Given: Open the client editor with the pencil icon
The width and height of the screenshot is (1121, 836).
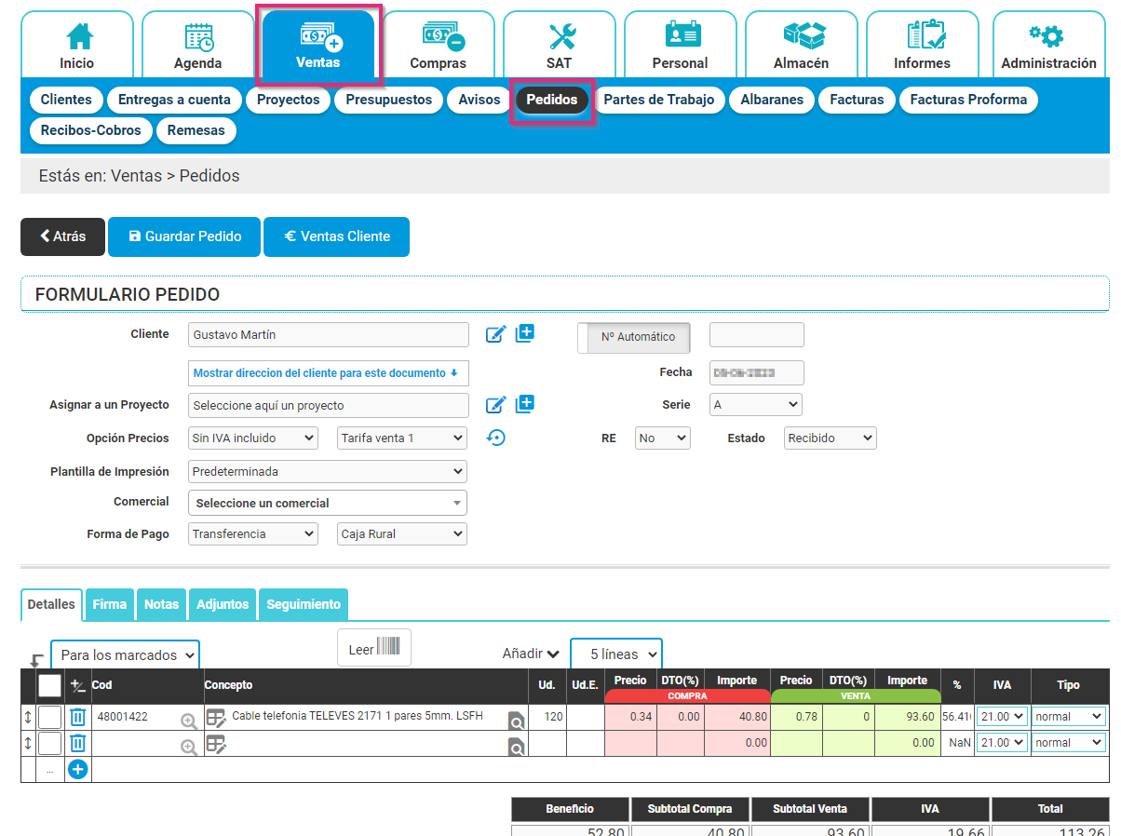Looking at the screenshot, I should (x=495, y=333).
